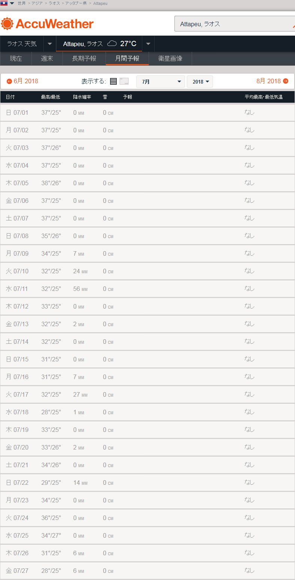295x580 pixels.
Task: Click the アッタプー県 breadcrumb link
Action: [76, 3]
